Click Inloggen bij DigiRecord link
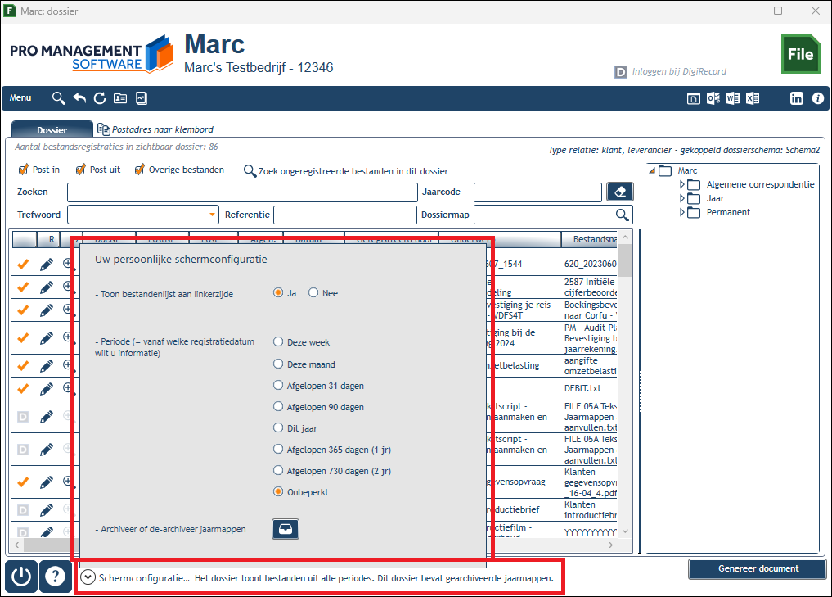 tap(679, 71)
